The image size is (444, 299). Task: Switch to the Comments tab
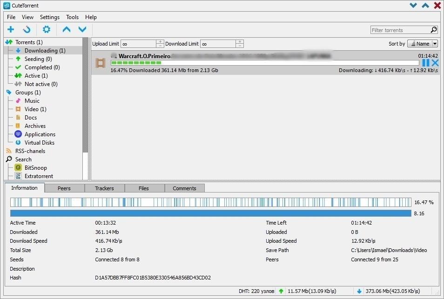click(x=184, y=188)
